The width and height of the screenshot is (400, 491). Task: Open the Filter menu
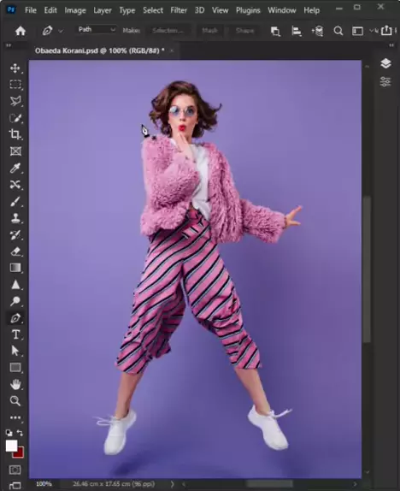[x=179, y=10]
